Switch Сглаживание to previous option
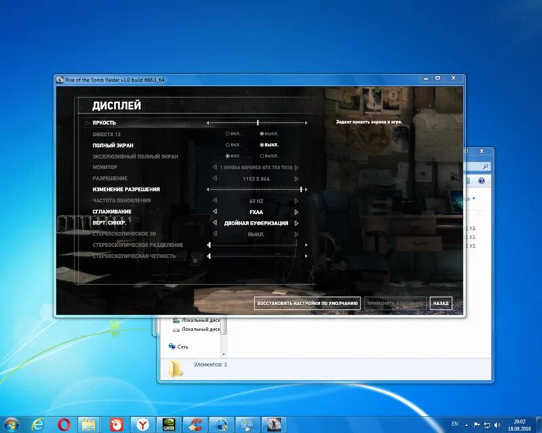The image size is (542, 433). click(x=215, y=211)
